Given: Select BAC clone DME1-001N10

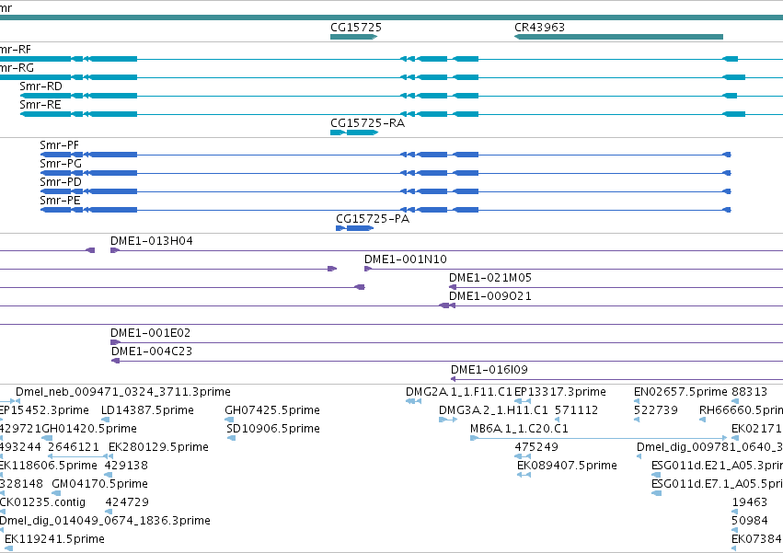Looking at the screenshot, I should tap(406, 259).
